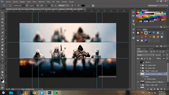Center align text button
This screenshot has height=95, width=169.
coord(76,6)
